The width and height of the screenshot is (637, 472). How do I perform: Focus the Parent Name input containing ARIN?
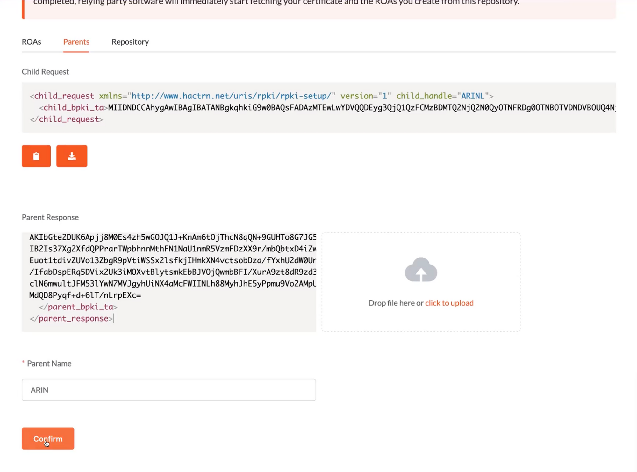click(x=168, y=390)
